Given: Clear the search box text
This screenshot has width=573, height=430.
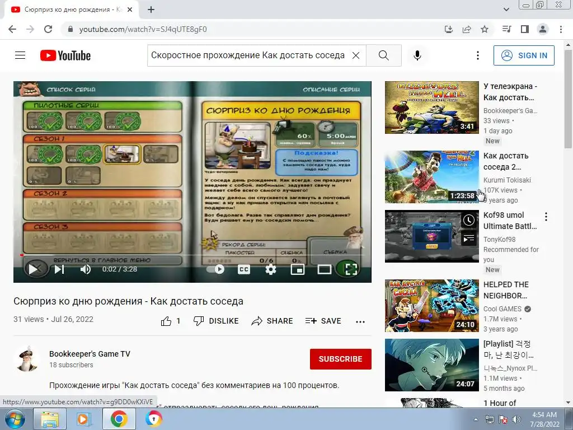Looking at the screenshot, I should (x=355, y=55).
